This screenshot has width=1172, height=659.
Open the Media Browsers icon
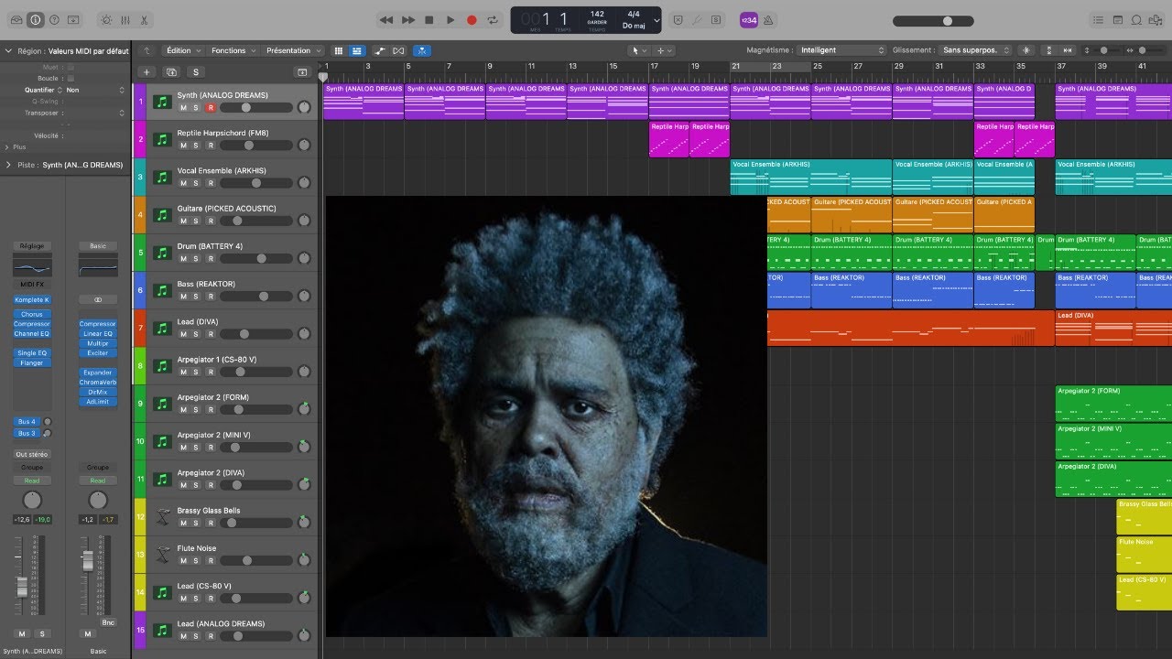coord(1155,19)
